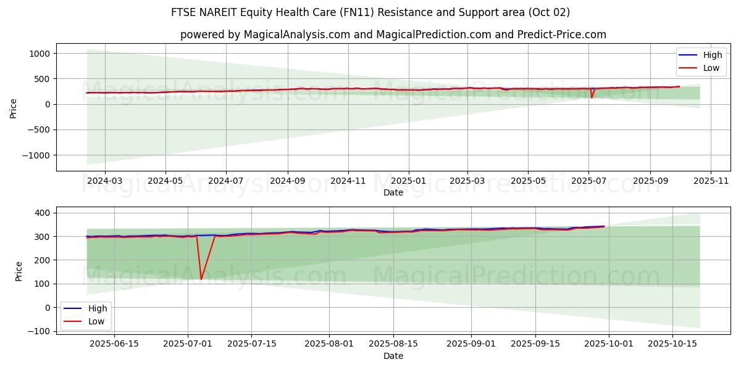Select the 'High' label in bottom chart legend
Screen dimensions: 741x370
[98, 308]
